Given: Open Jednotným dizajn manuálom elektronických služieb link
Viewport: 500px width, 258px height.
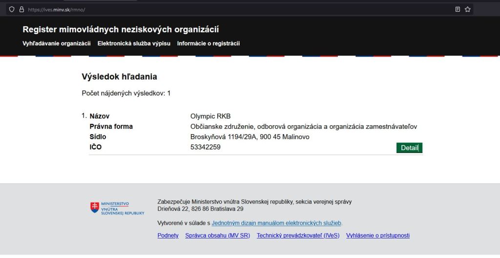Looking at the screenshot, I should (277, 223).
